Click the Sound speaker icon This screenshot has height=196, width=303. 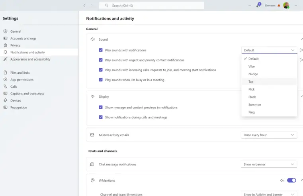92,39
